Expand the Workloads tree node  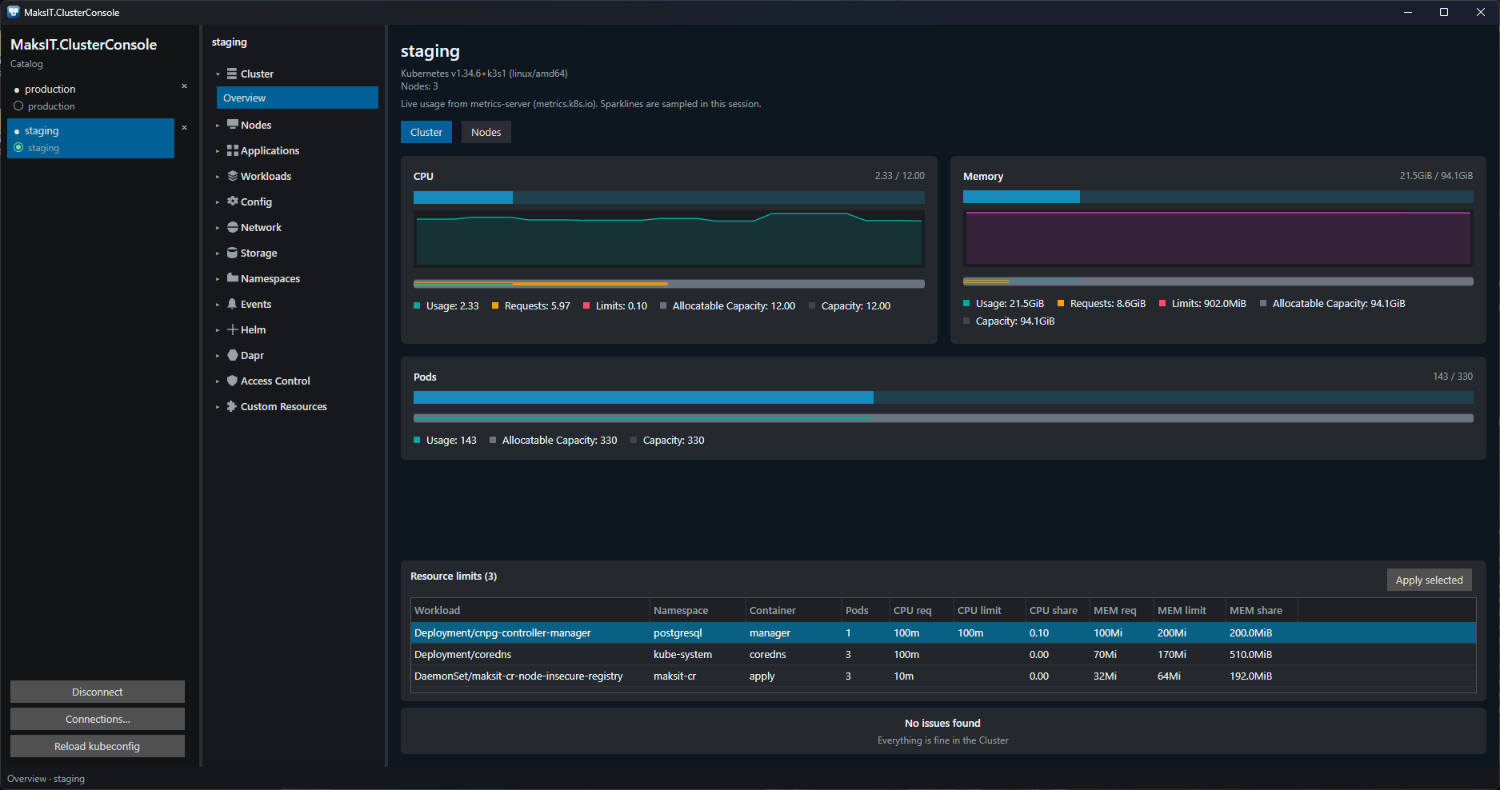pyautogui.click(x=218, y=177)
